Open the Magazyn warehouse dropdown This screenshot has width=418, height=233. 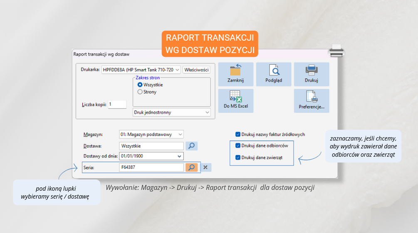(x=151, y=134)
